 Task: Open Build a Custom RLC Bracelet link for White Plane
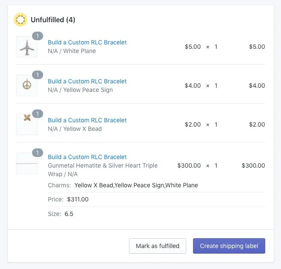[87, 42]
